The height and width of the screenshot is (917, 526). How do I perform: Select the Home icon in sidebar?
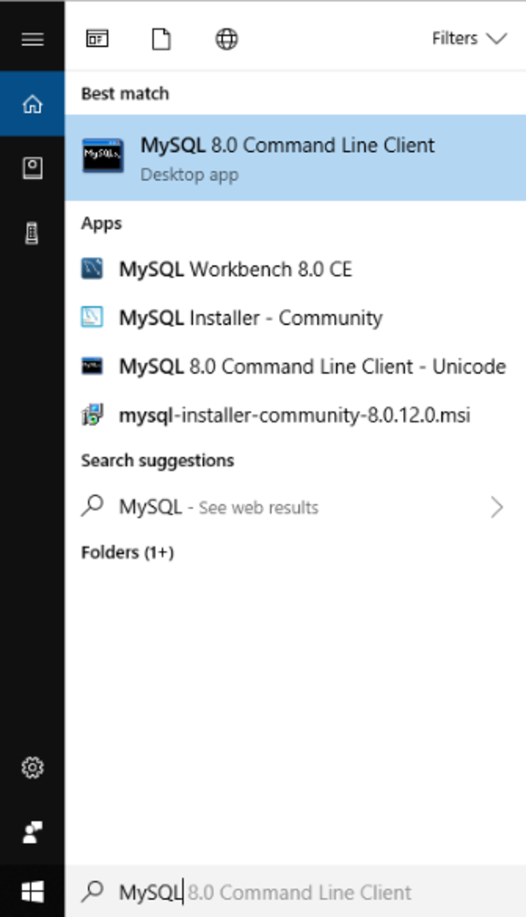[32, 104]
